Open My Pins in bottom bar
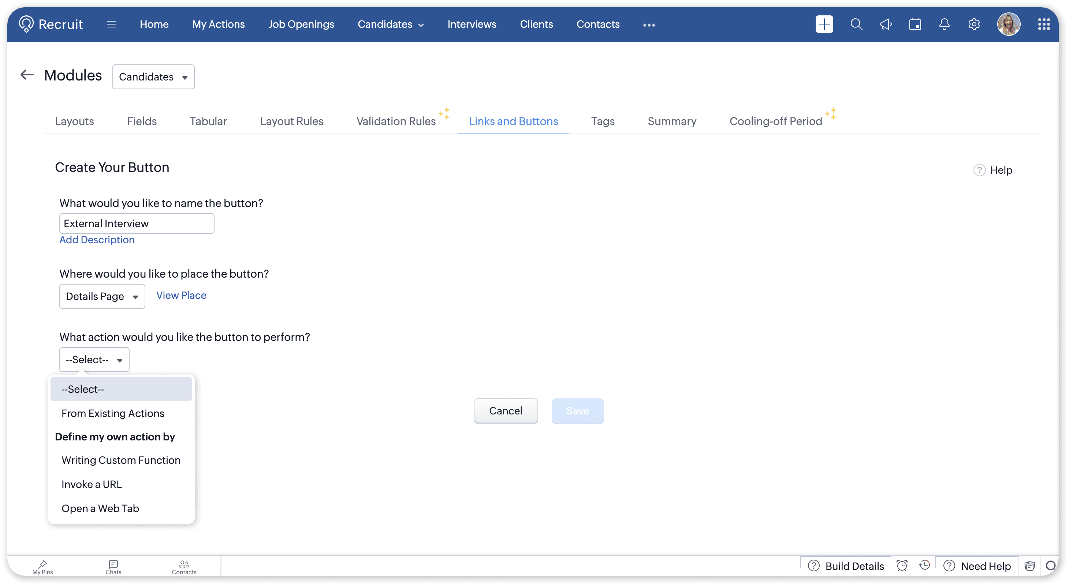 point(43,567)
